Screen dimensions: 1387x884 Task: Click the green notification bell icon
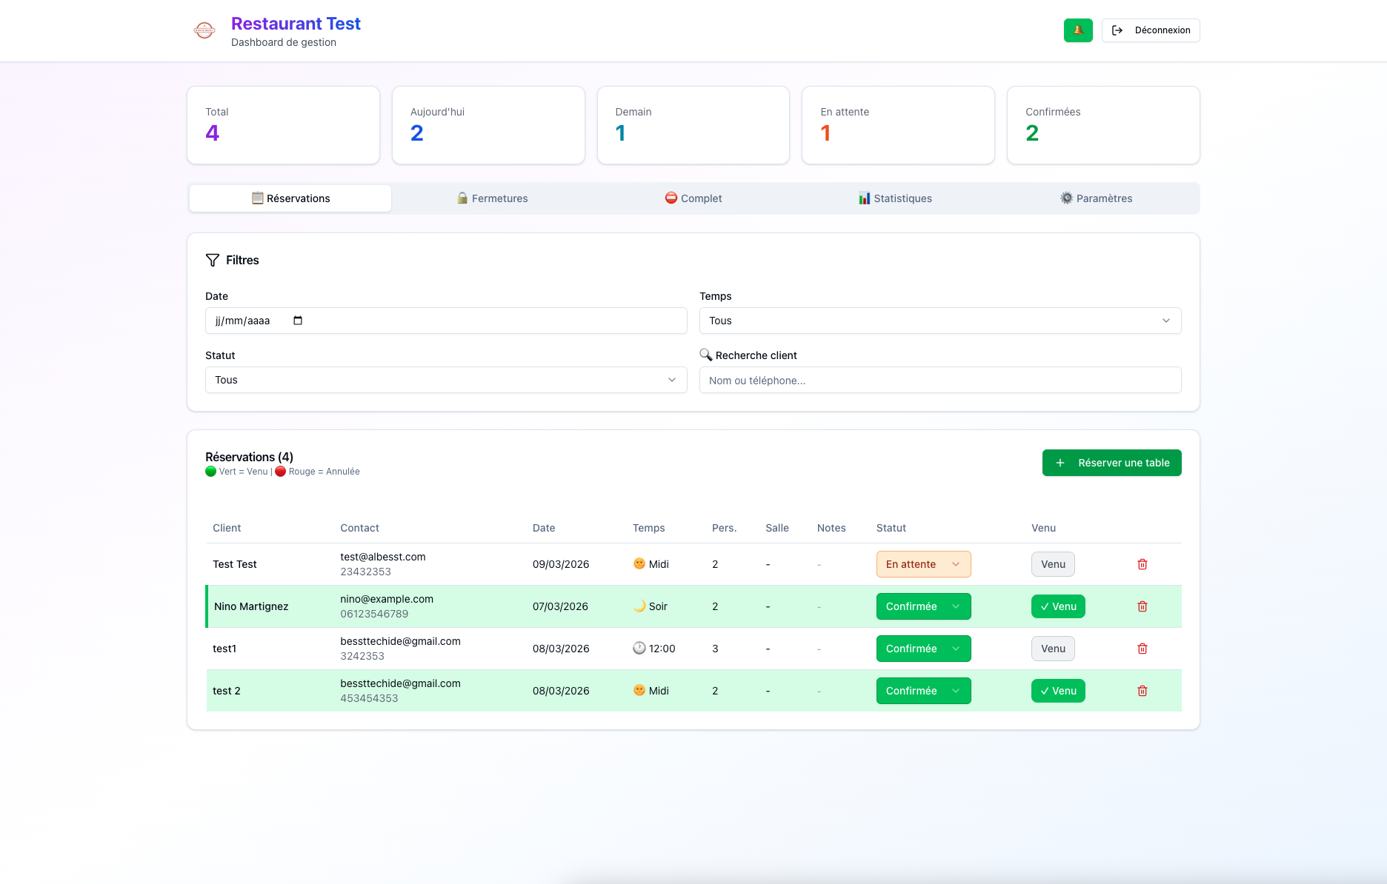(1078, 30)
